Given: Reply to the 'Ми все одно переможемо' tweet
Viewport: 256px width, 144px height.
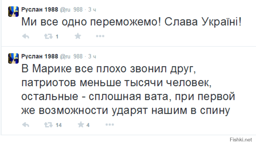Looking at the screenshot, I should [x=26, y=36].
